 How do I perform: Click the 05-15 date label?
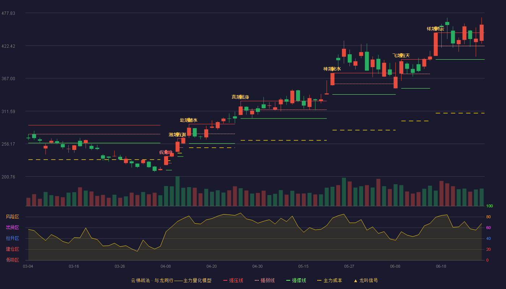tap(303, 266)
